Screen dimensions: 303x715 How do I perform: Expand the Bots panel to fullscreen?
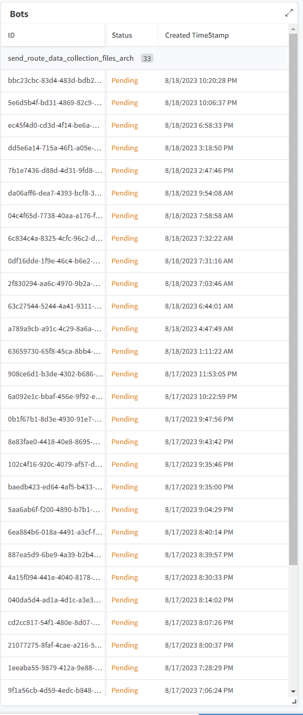[289, 14]
